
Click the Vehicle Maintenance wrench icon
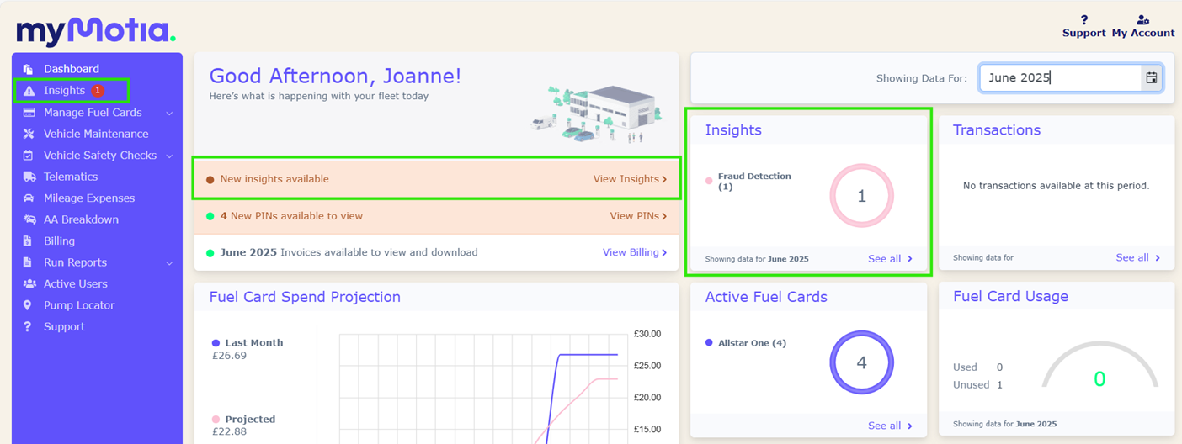(29, 134)
